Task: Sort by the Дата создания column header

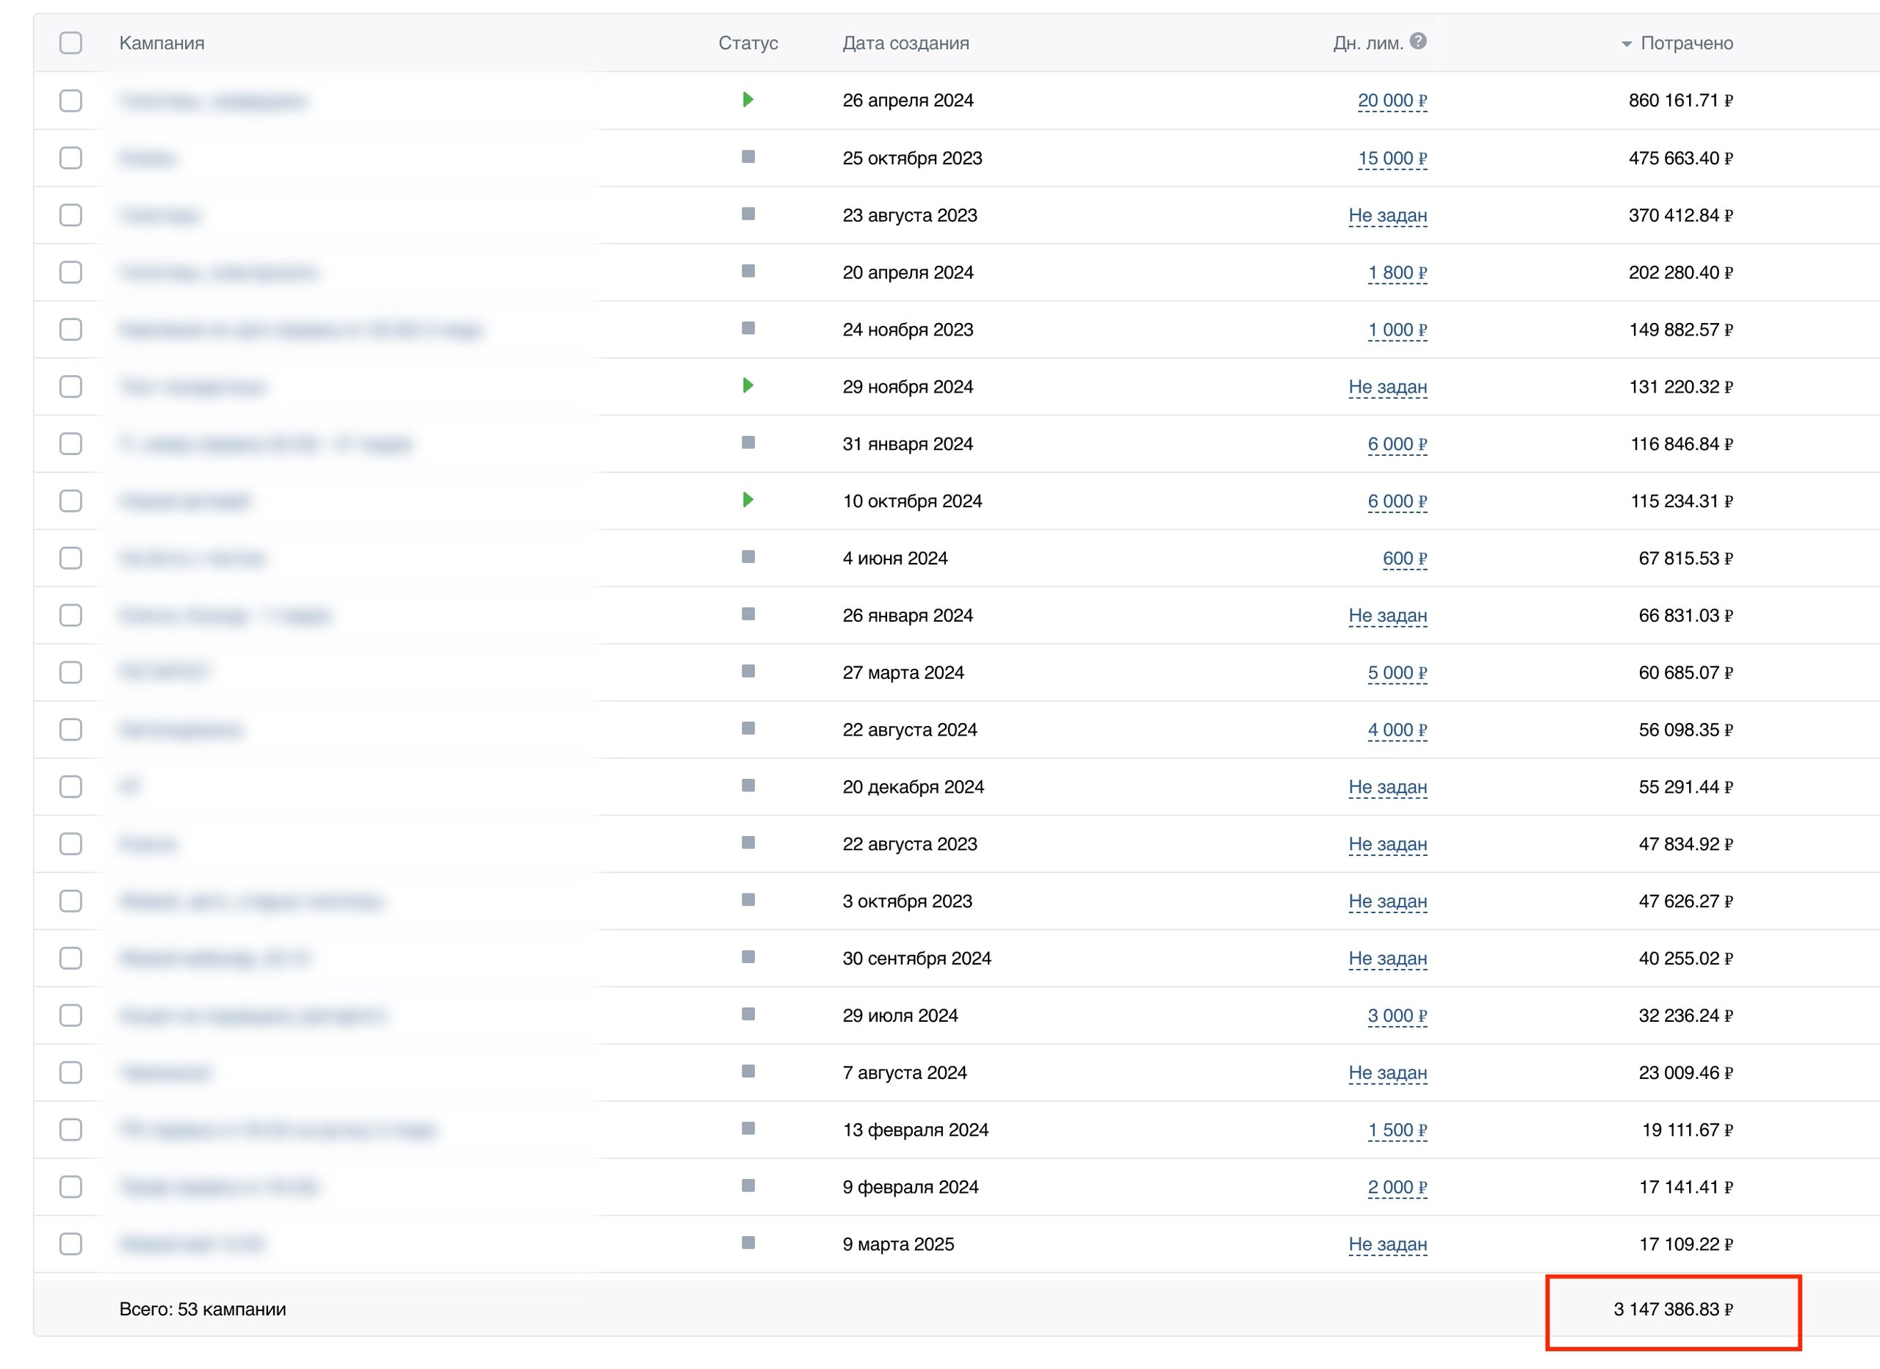Action: 905,43
